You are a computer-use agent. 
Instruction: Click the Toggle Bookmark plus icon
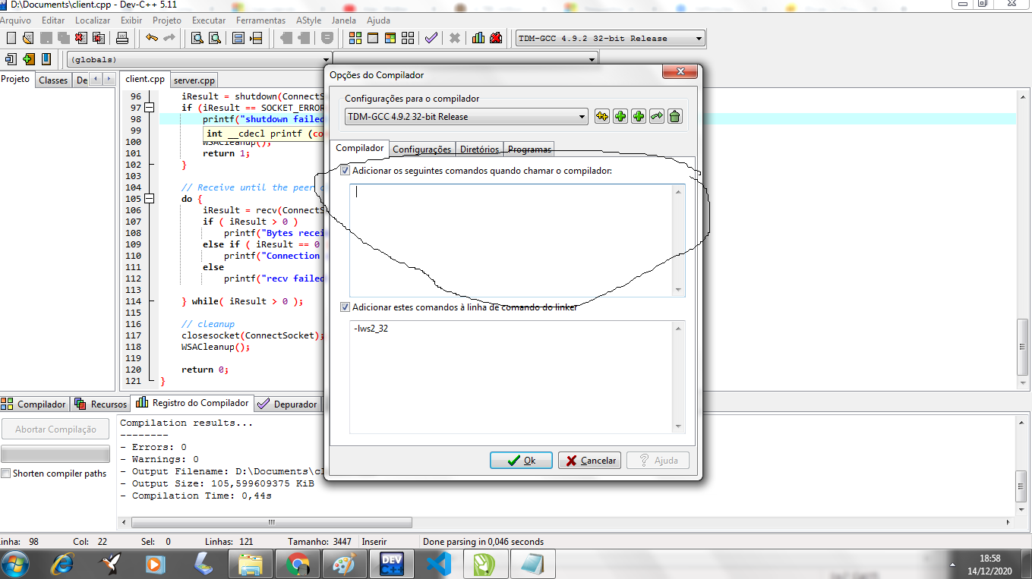tap(29, 58)
